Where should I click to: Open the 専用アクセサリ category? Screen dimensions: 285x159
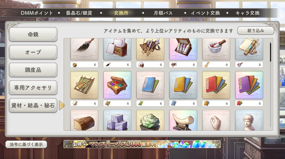[x=33, y=87]
